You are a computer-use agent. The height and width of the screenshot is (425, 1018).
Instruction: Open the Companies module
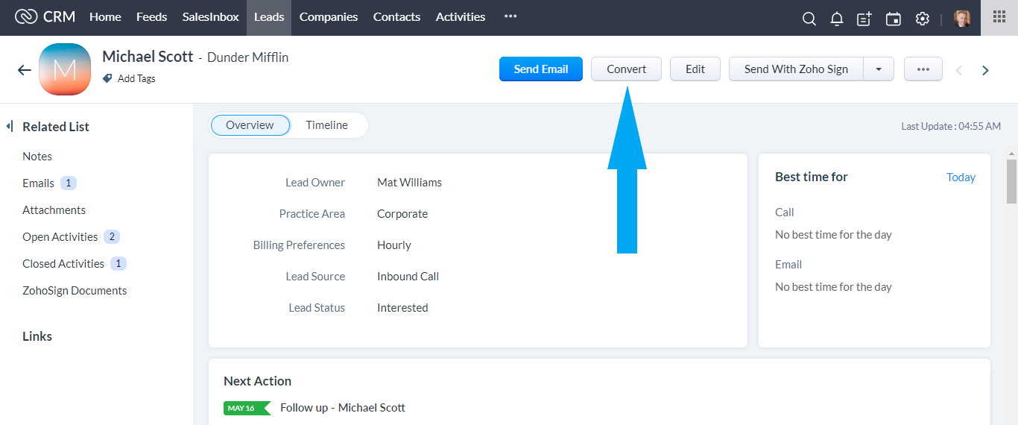coord(329,16)
